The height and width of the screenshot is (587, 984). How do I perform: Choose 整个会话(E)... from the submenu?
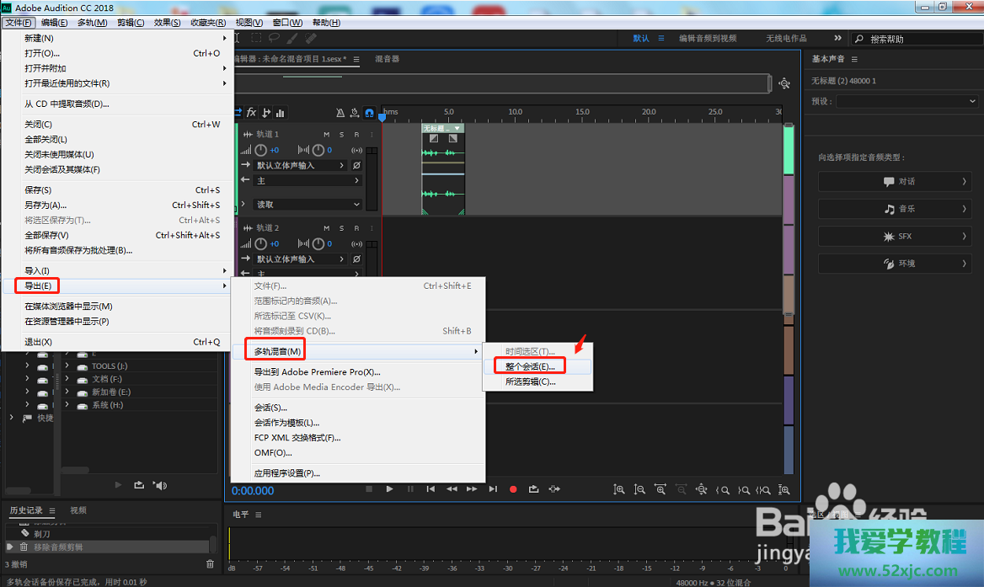530,366
